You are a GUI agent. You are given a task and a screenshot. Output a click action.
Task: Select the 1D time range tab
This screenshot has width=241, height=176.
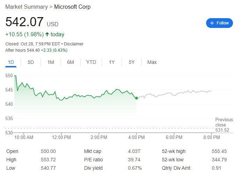point(11,62)
